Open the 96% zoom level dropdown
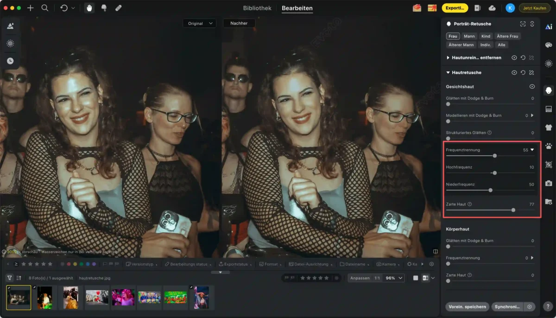 (x=394, y=278)
